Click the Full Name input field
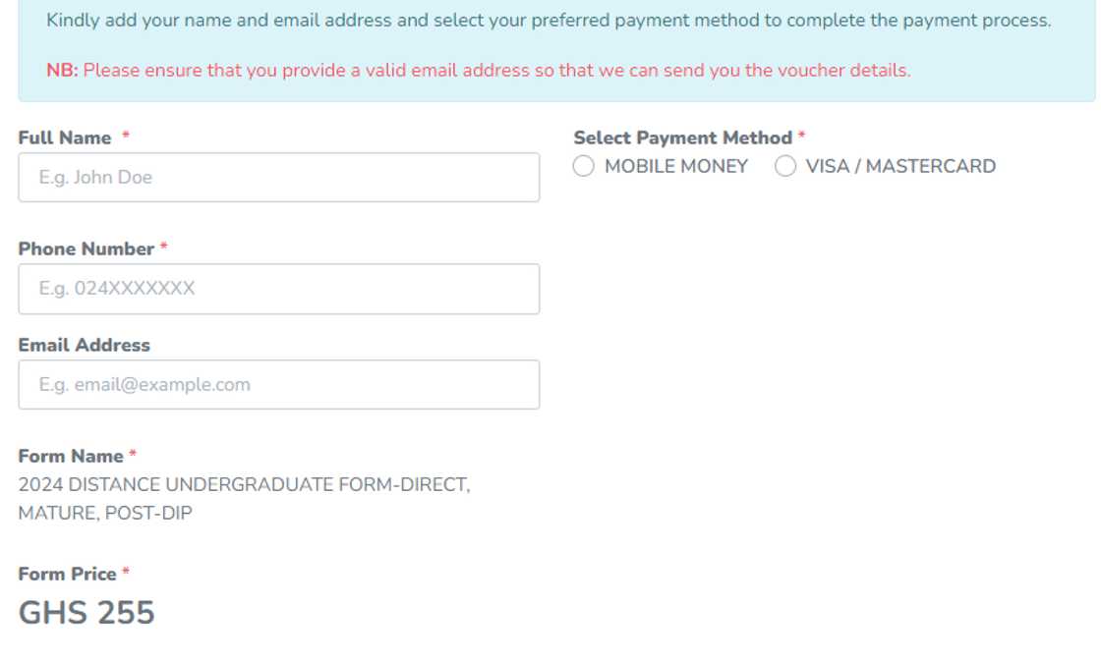 click(278, 178)
